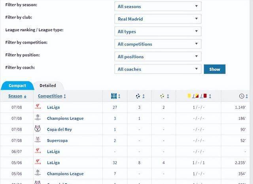
Task: Open the All positions filter dropdown
Action: [158, 56]
